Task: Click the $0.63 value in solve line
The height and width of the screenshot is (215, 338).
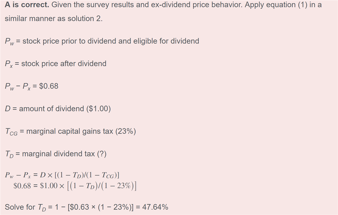Action: 81,207
